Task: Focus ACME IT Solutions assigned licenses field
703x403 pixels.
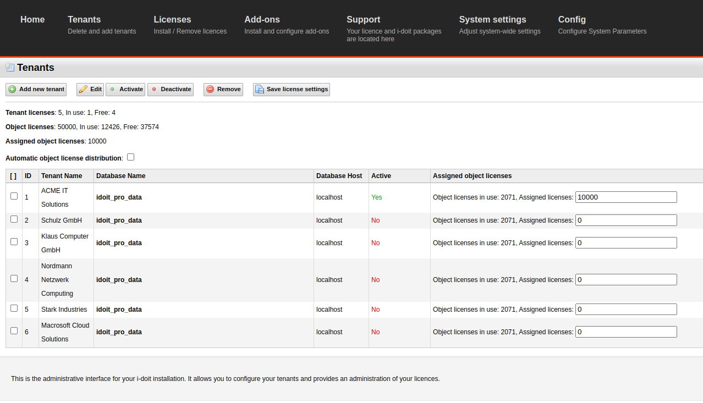Action: (626, 197)
